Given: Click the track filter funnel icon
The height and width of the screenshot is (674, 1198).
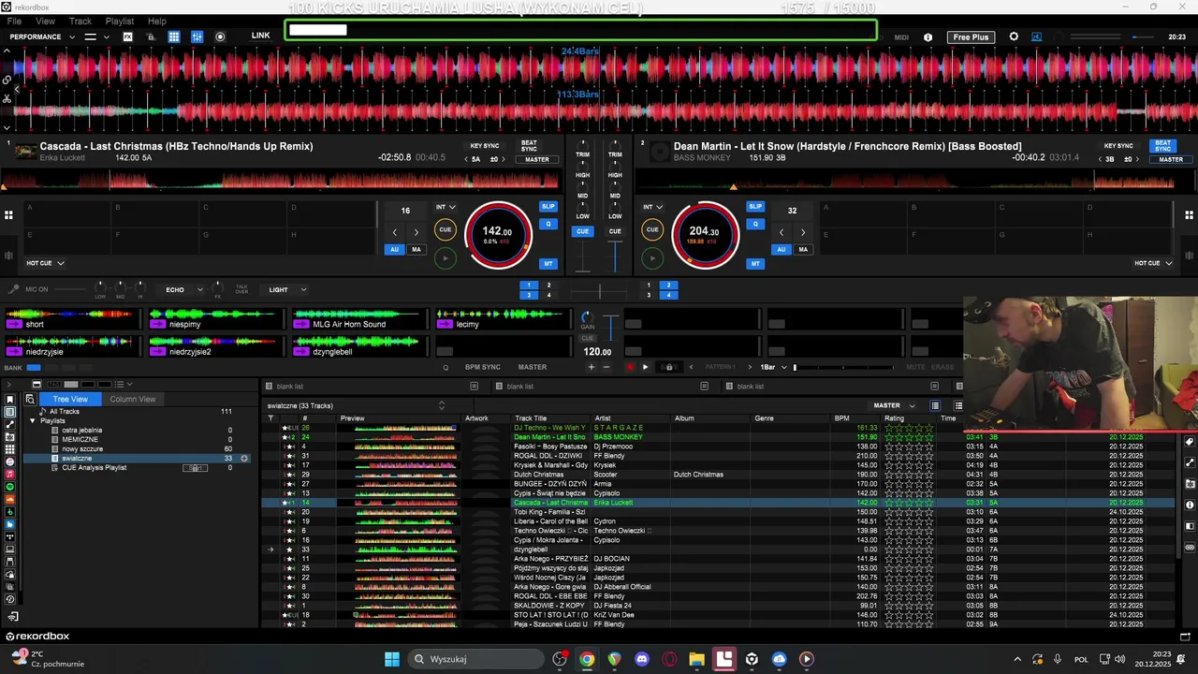Looking at the screenshot, I should click(x=270, y=418).
